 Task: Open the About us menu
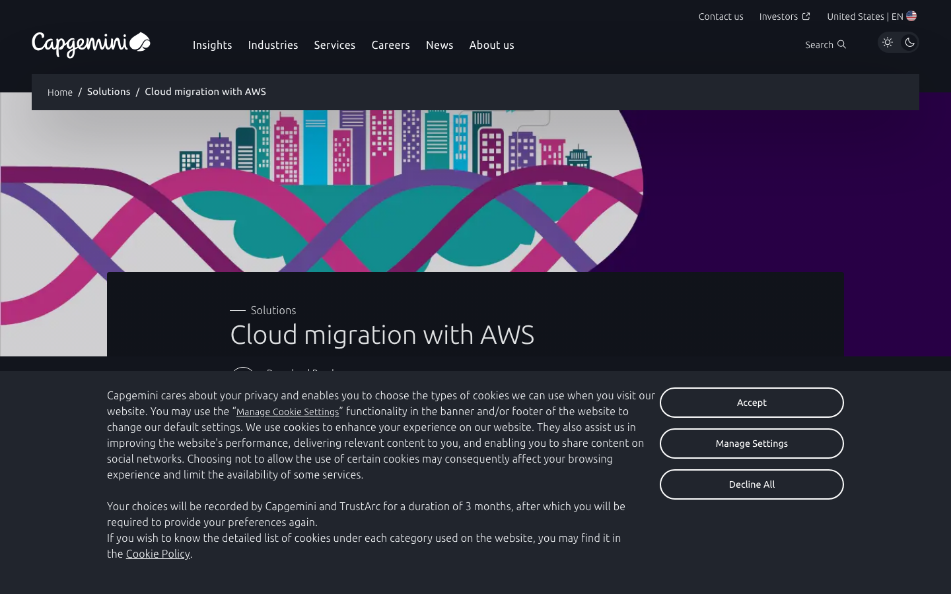tap(491, 45)
